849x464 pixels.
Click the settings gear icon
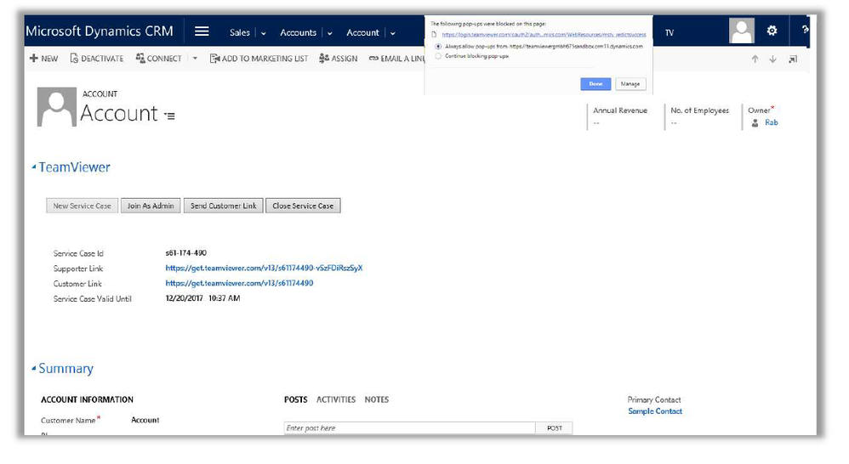[x=772, y=31]
